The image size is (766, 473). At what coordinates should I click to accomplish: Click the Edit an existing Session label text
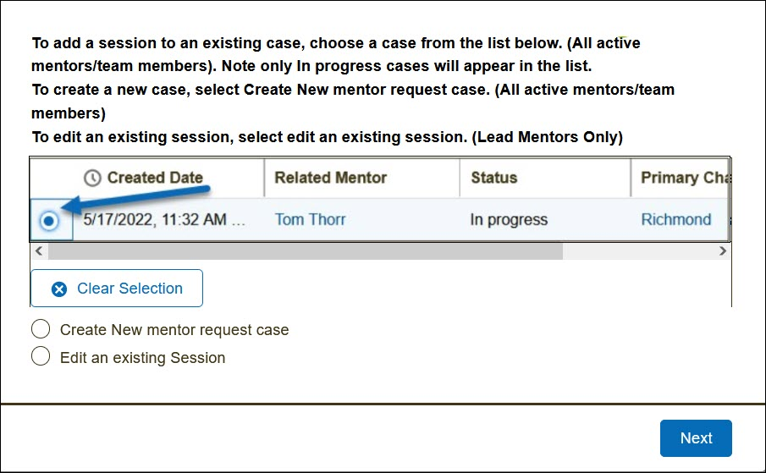[x=142, y=358]
